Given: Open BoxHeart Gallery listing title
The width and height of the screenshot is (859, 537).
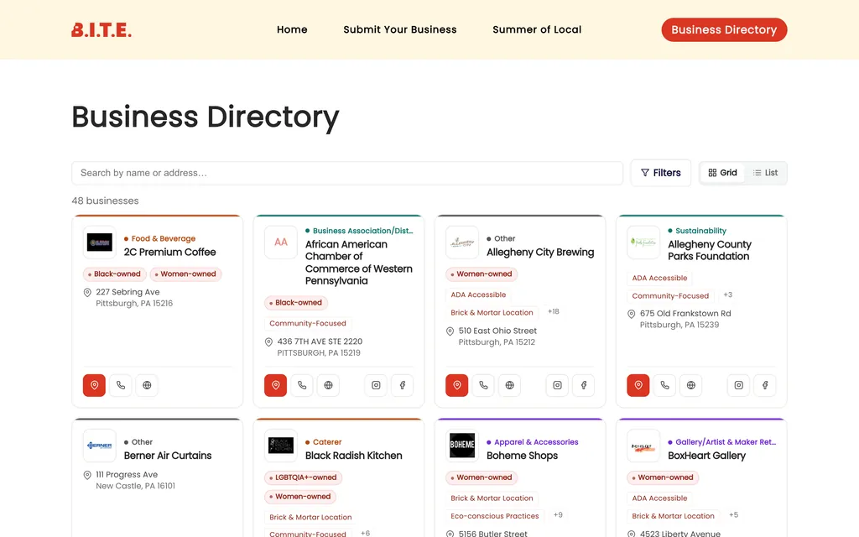Looking at the screenshot, I should [706, 456].
